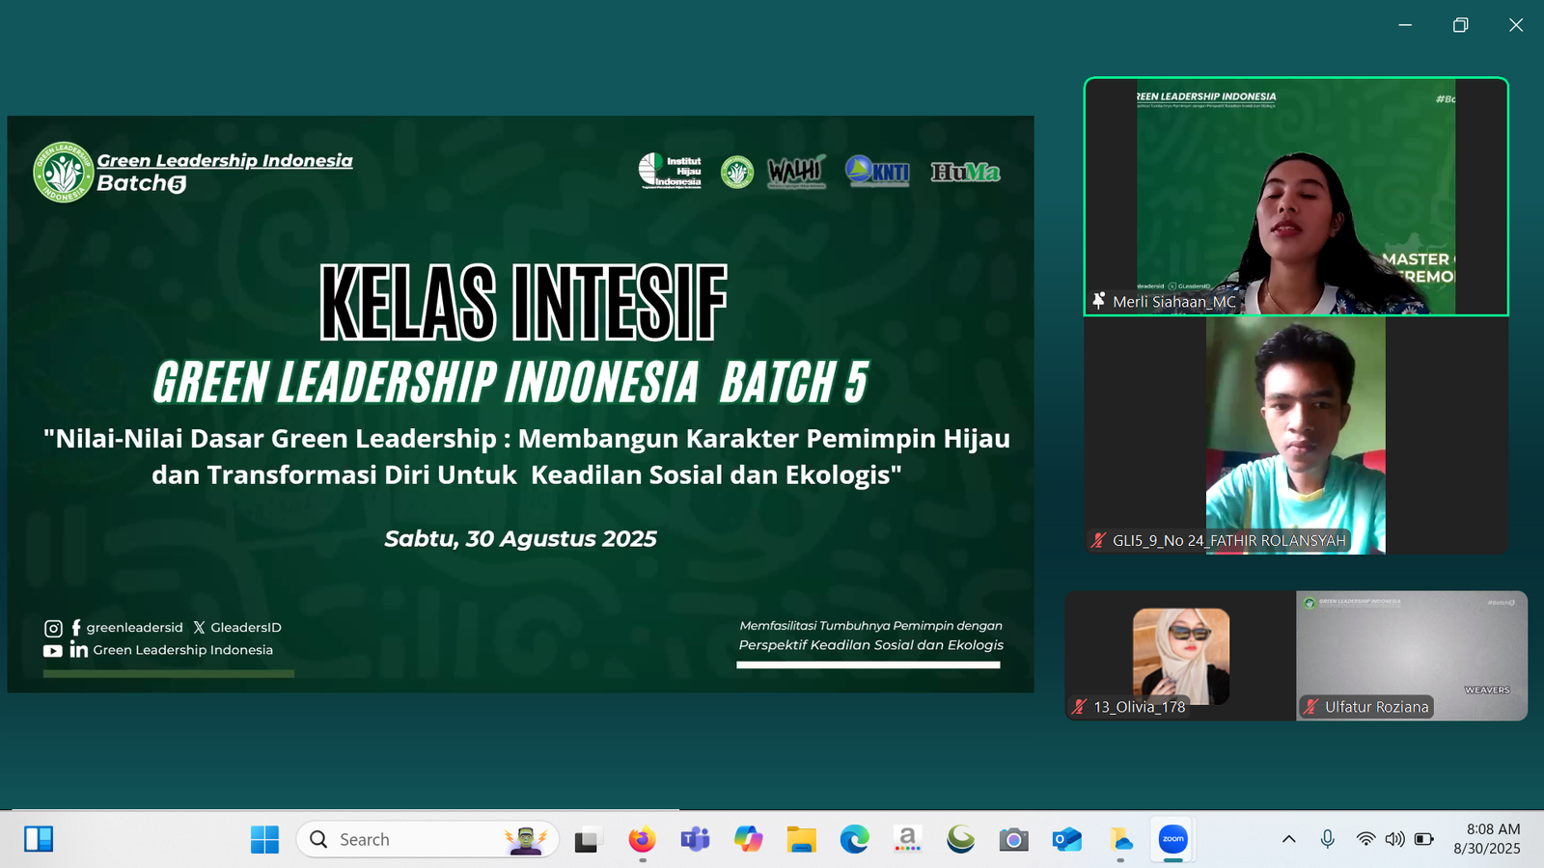Launch Firefox from the taskbar
The height and width of the screenshot is (868, 1544).
tap(642, 839)
